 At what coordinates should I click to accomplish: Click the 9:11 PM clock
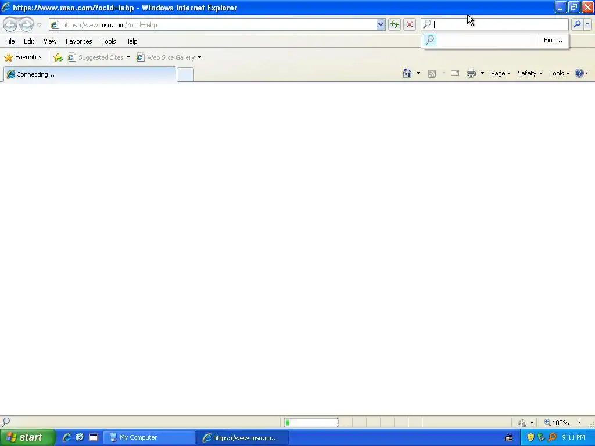[x=574, y=438]
